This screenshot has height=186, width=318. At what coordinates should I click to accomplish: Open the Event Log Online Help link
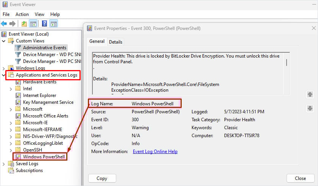[x=155, y=152]
